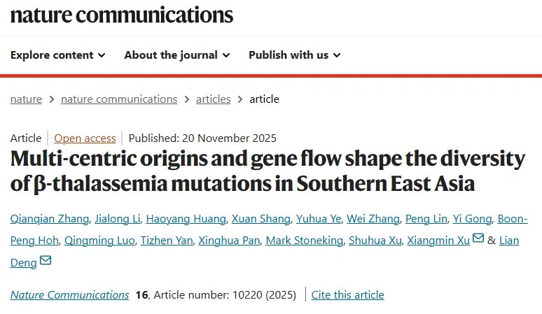Navigate to articles breadcrumb

pos(213,99)
